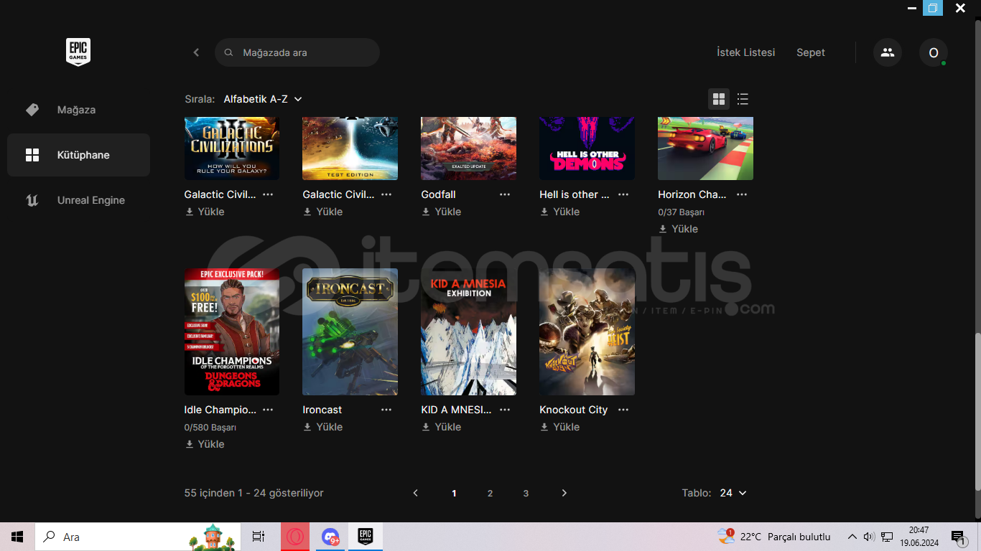Image resolution: width=981 pixels, height=551 pixels.
Task: Go to next page with right chevron
Action: pos(564,493)
